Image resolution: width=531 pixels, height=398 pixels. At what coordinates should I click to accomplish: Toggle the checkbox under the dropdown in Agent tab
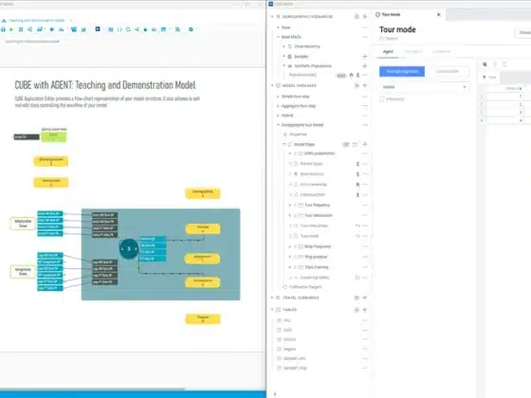[382, 99]
